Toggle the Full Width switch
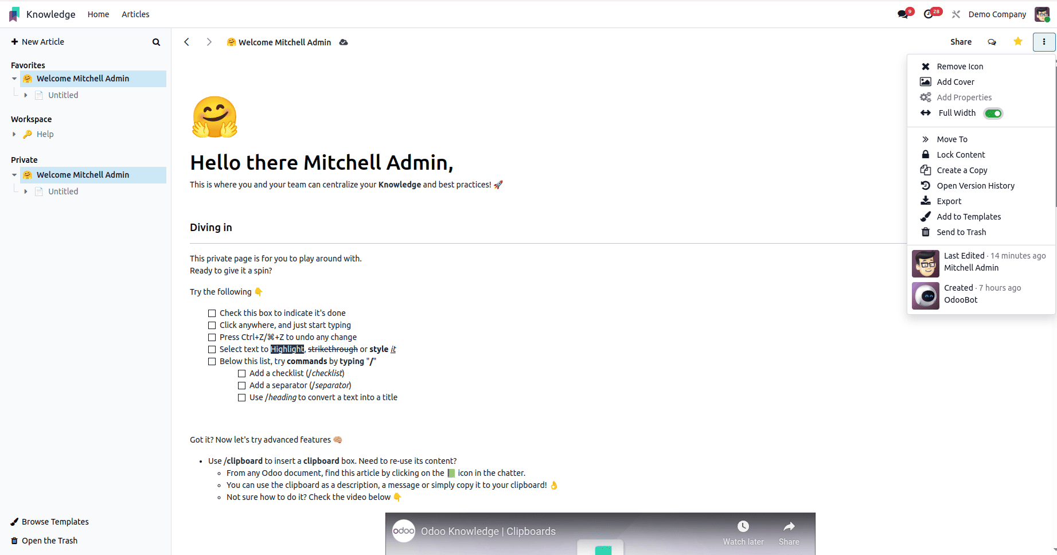This screenshot has height=555, width=1057. 993,114
